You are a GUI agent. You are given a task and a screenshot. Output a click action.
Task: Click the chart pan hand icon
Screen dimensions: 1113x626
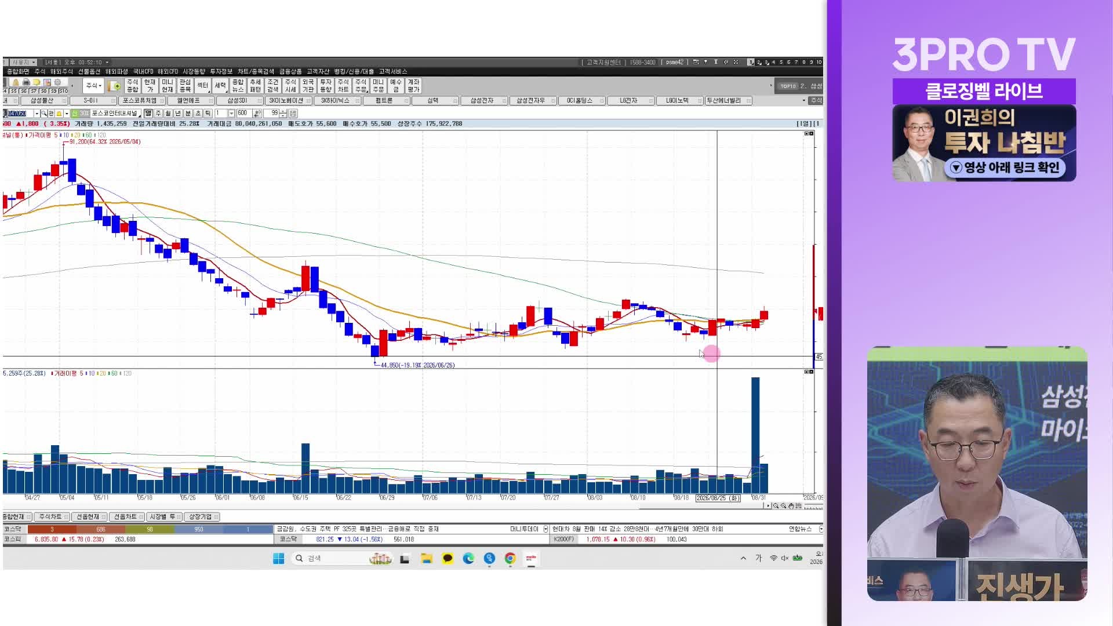[x=791, y=505]
